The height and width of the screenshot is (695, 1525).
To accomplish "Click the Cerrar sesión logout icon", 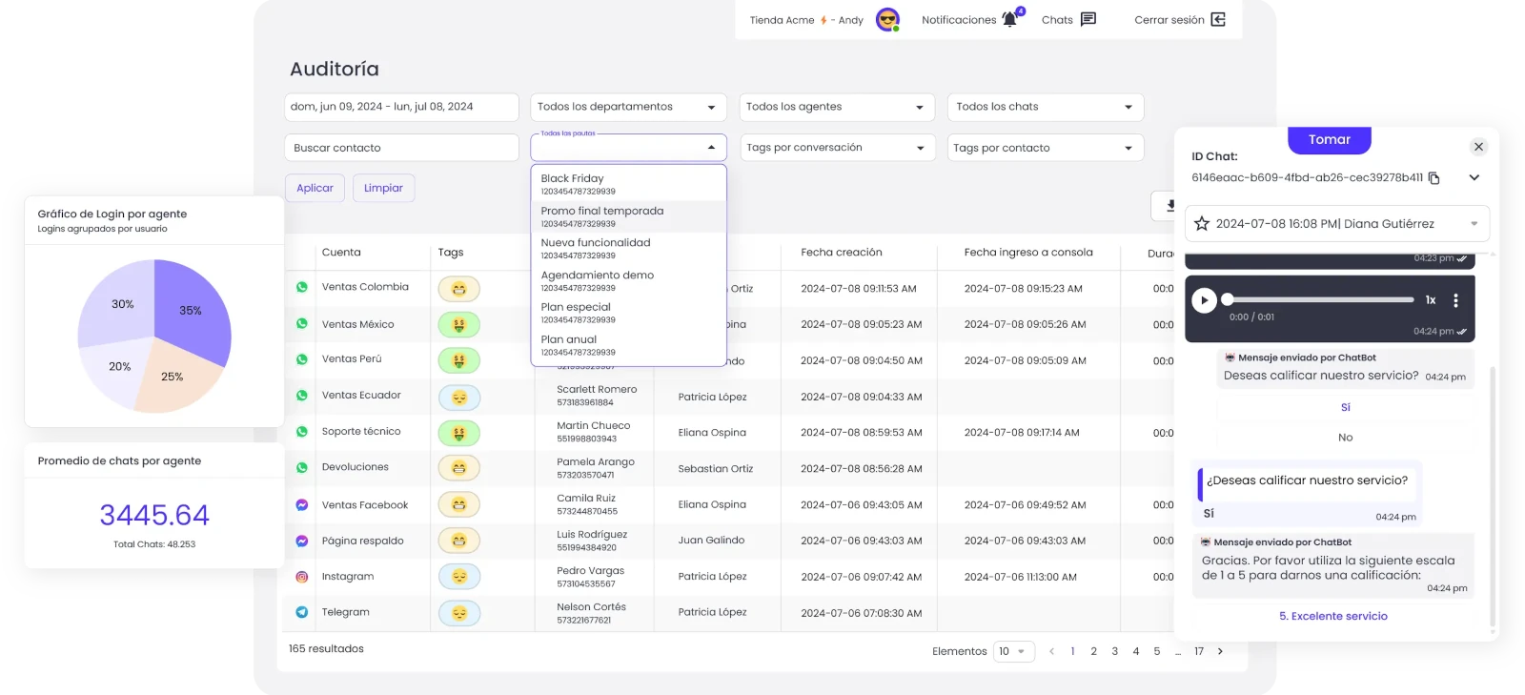I will (1218, 19).
